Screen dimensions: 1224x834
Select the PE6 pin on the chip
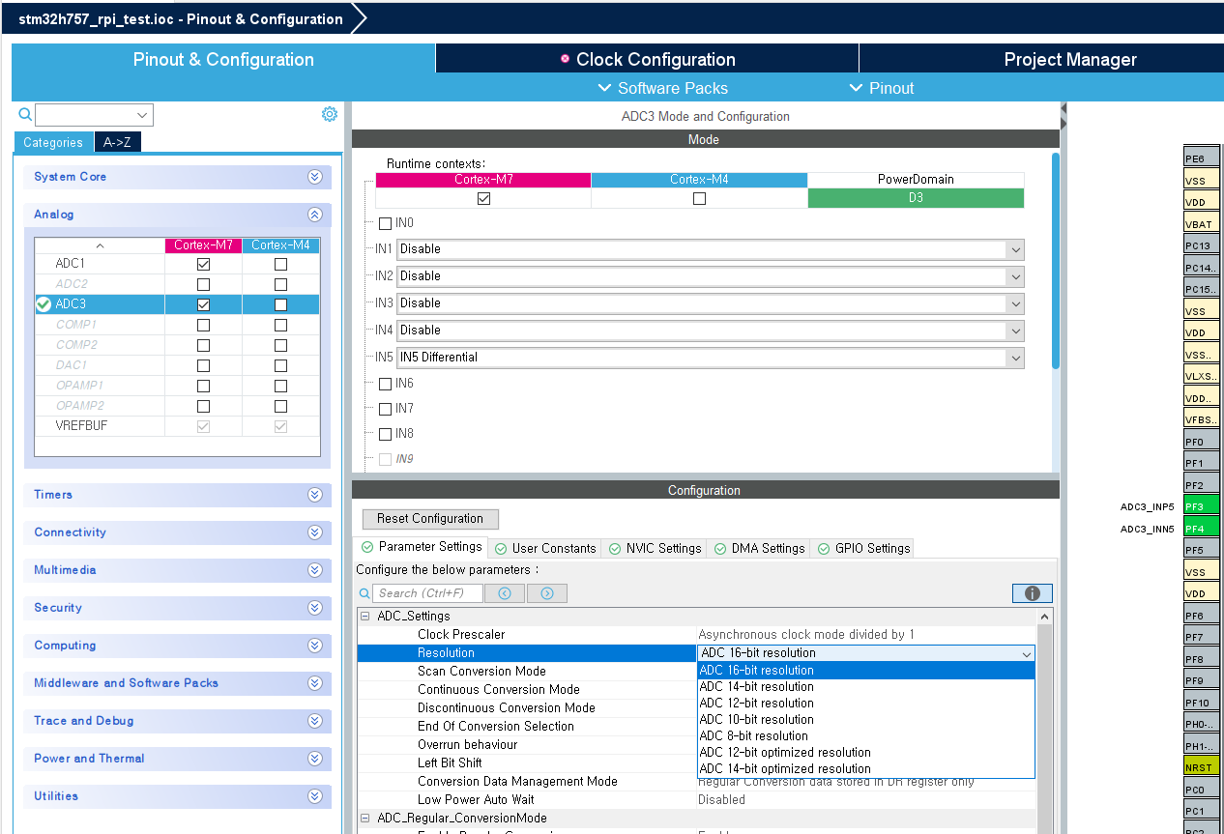[x=1202, y=158]
